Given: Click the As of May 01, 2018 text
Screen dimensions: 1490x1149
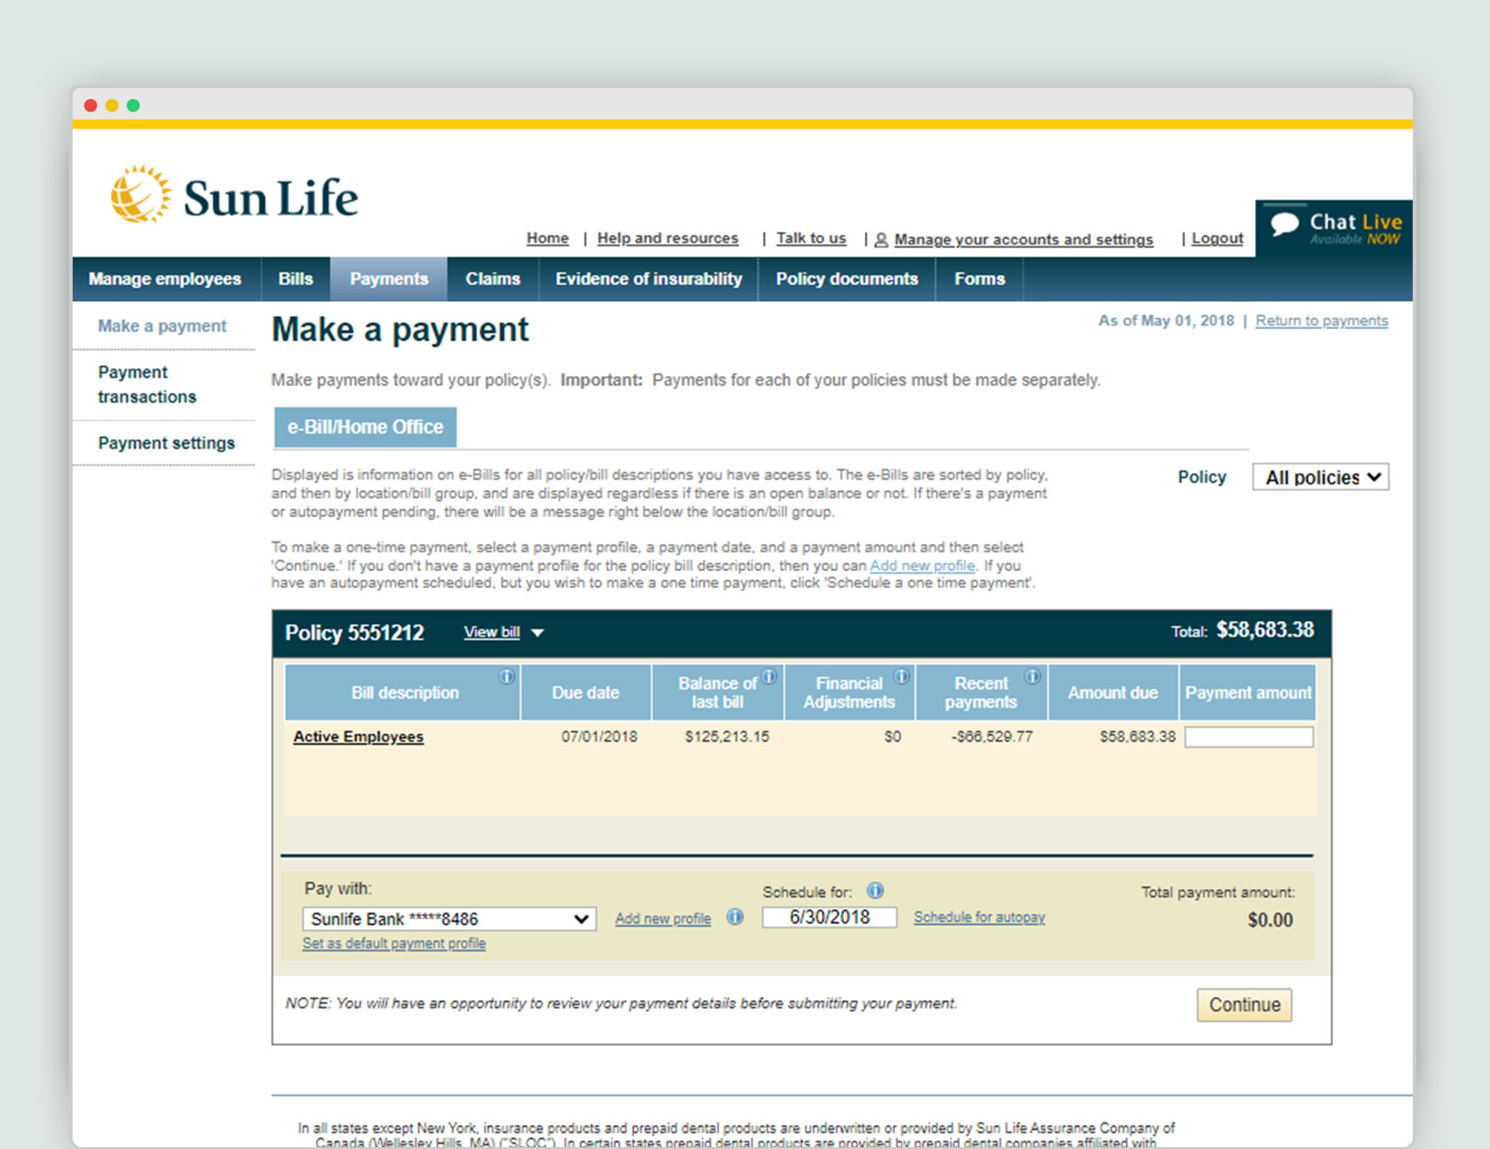Looking at the screenshot, I should coord(1166,321).
